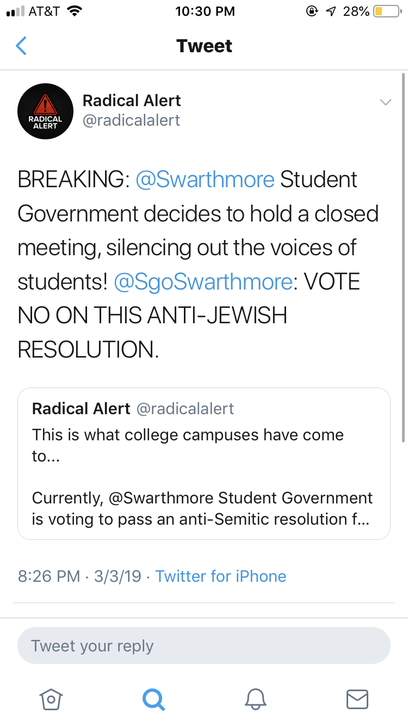Tap the @radicalalert handle under name
This screenshot has width=408, height=726.
131,120
